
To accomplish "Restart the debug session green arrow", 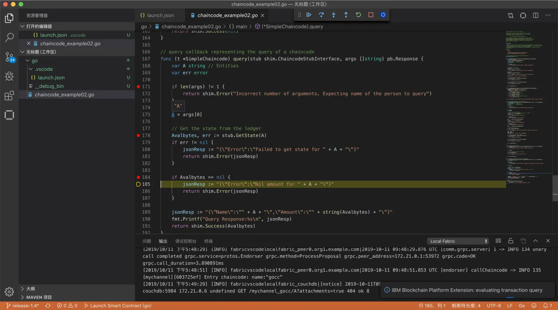I will [358, 15].
